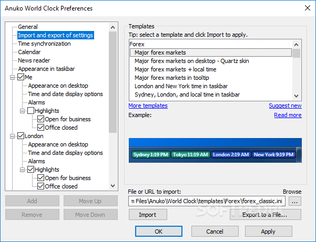The image size is (316, 242).
Task: Click the London clock label in the tree
Action: (x=34, y=136)
